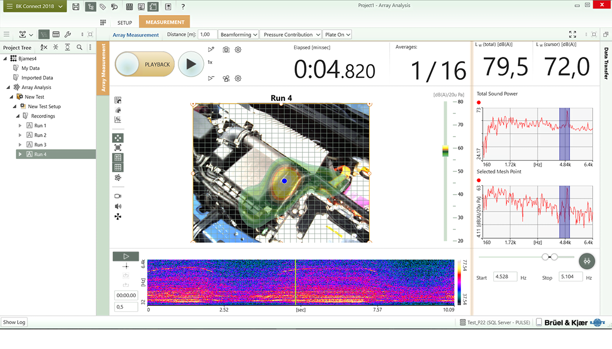Switch to the SETUP tab

point(124,23)
